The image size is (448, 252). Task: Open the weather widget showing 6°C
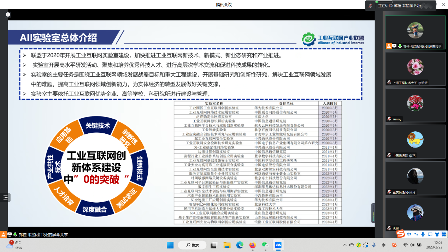click(x=14, y=245)
